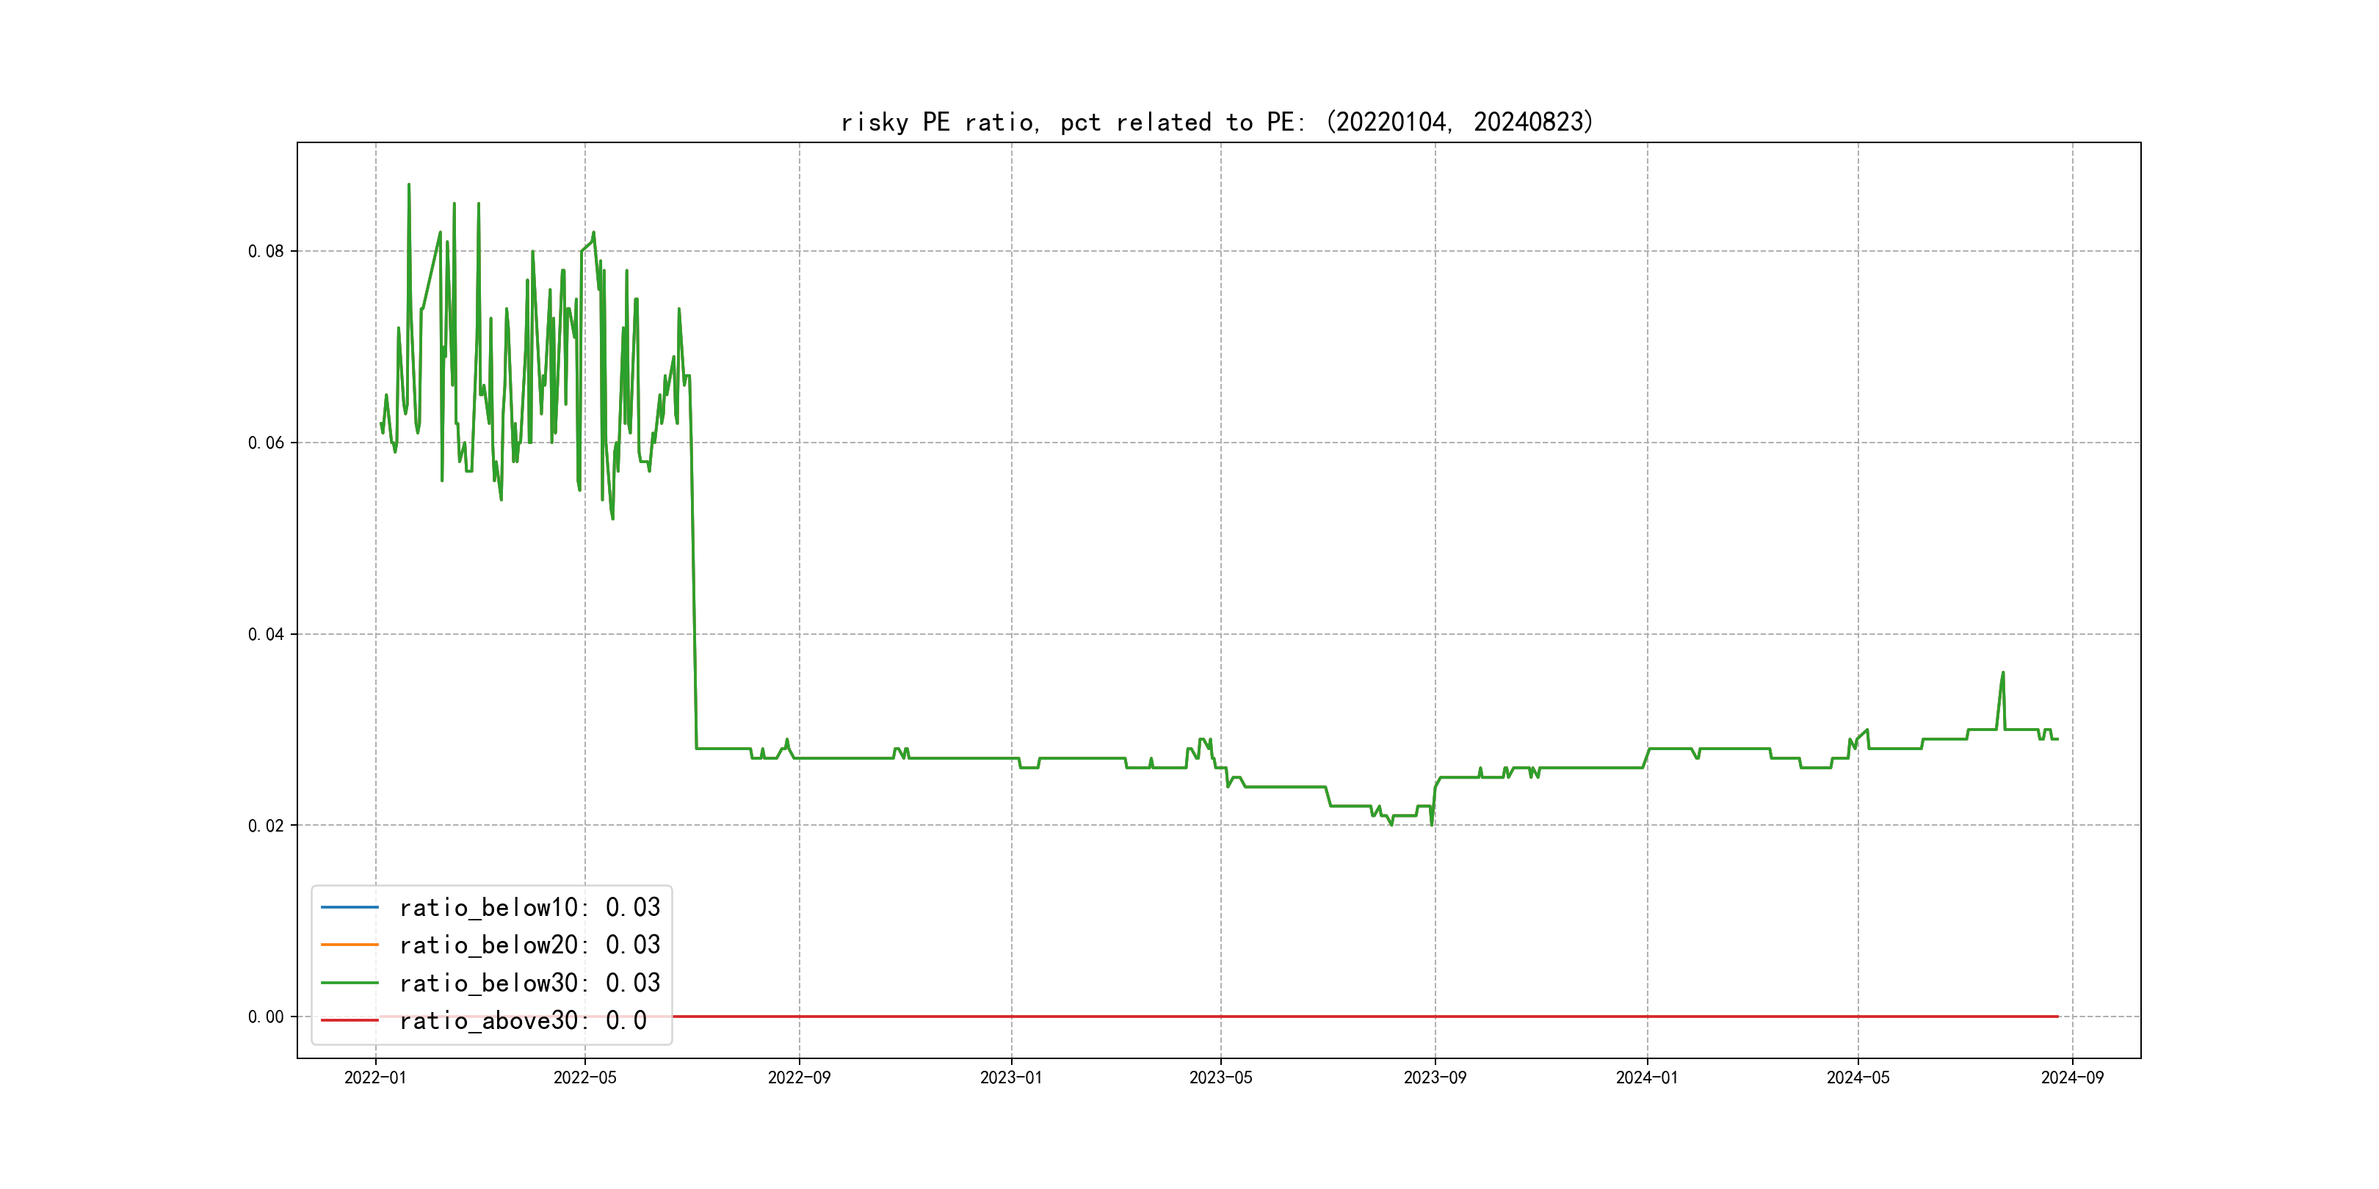The image size is (2379, 1189).
Task: Click the 2024-05 x-axis tick label
Action: pyautogui.click(x=1857, y=1077)
